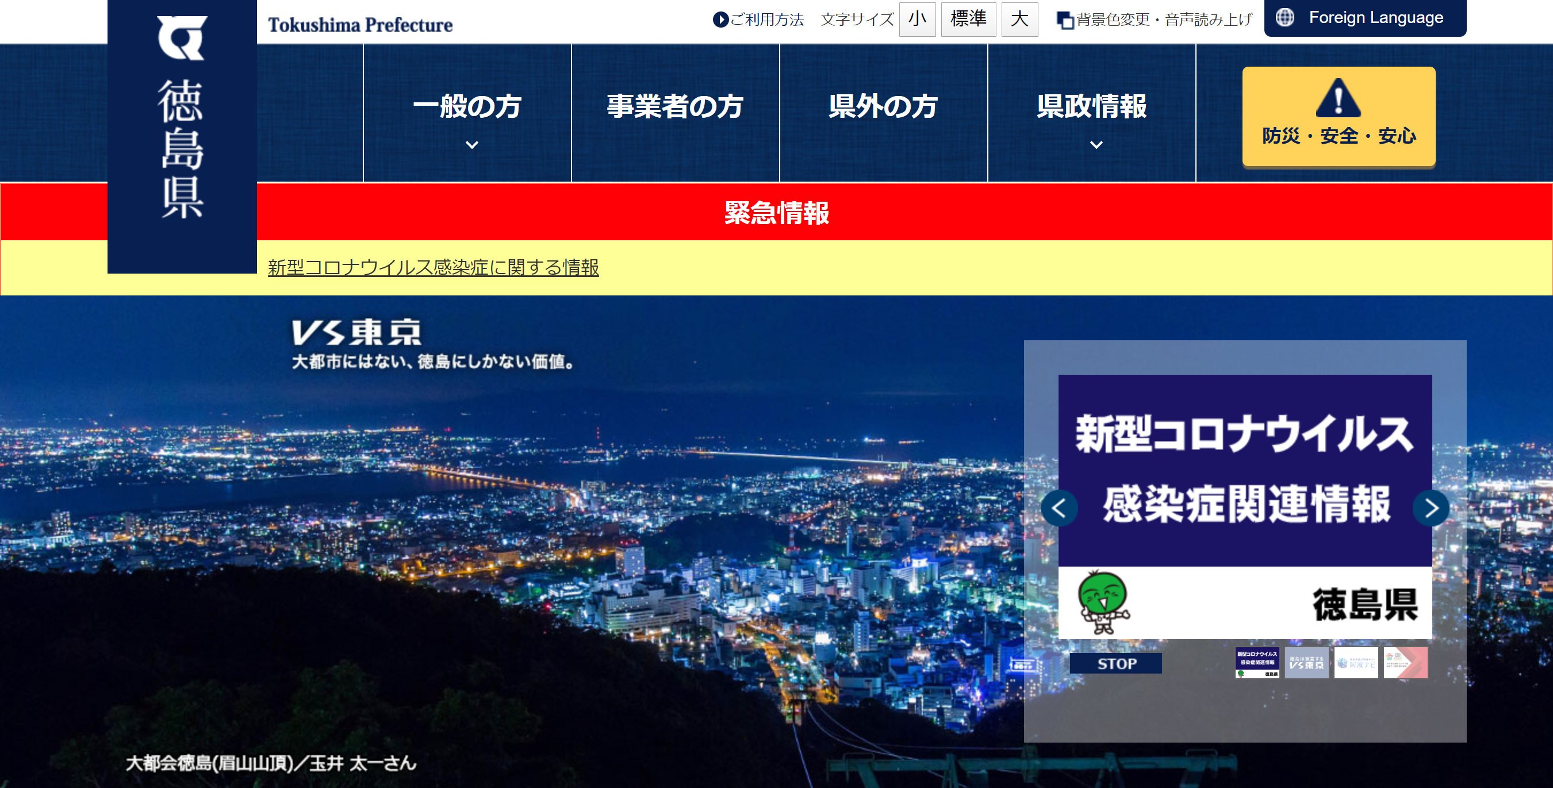Select the VS東京 slide thumbnail

pyautogui.click(x=1306, y=663)
